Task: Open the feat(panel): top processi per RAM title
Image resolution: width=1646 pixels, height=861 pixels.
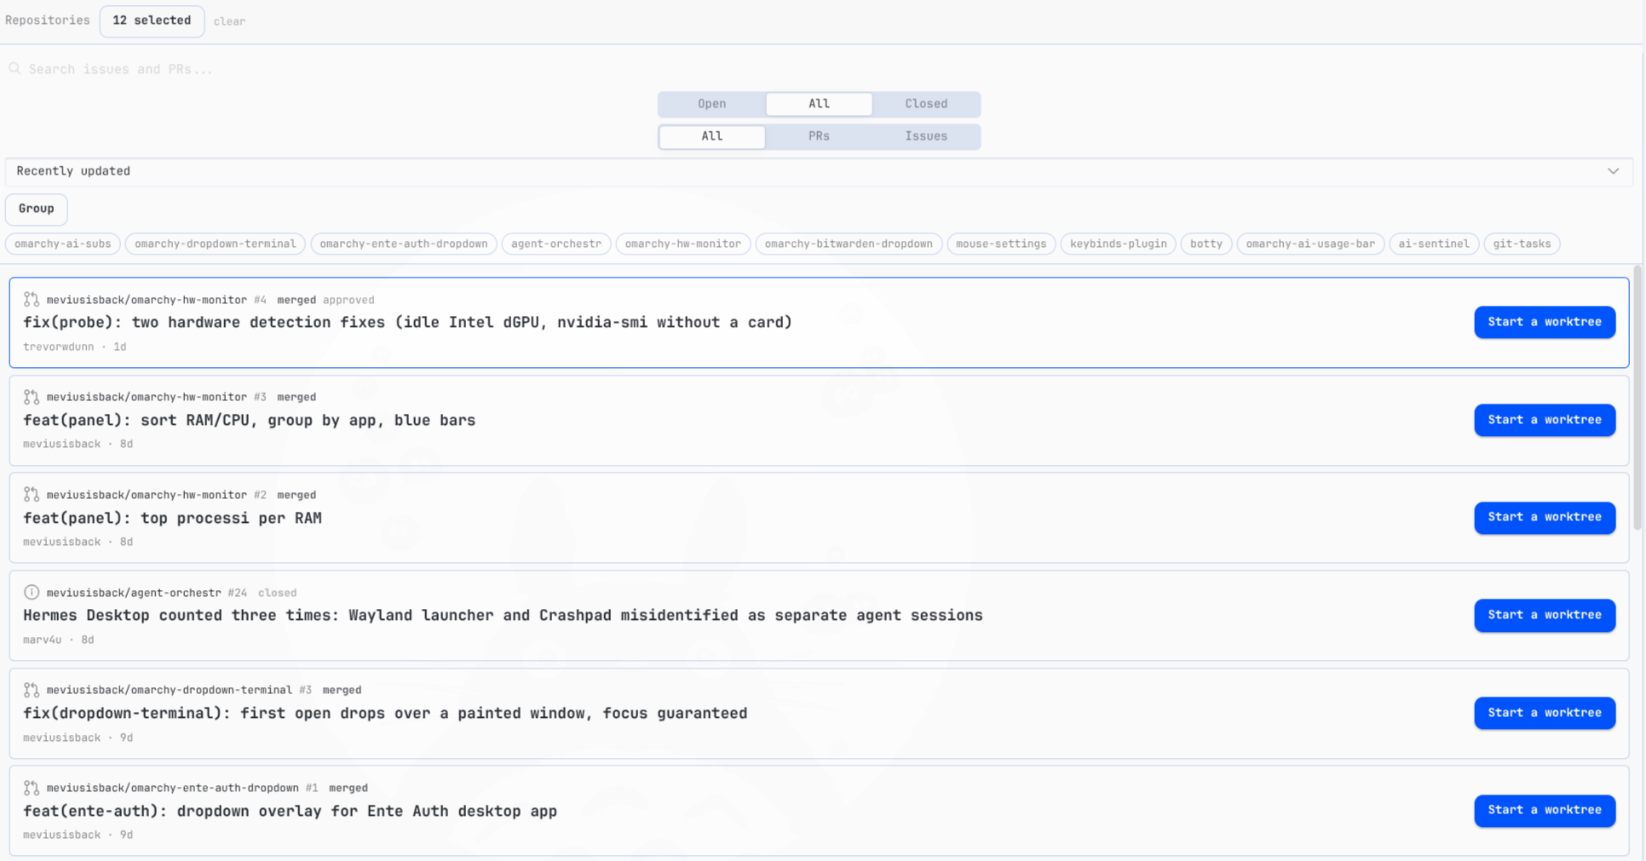Action: pyautogui.click(x=172, y=518)
